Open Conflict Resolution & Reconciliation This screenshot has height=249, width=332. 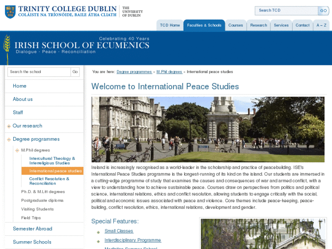(49, 181)
